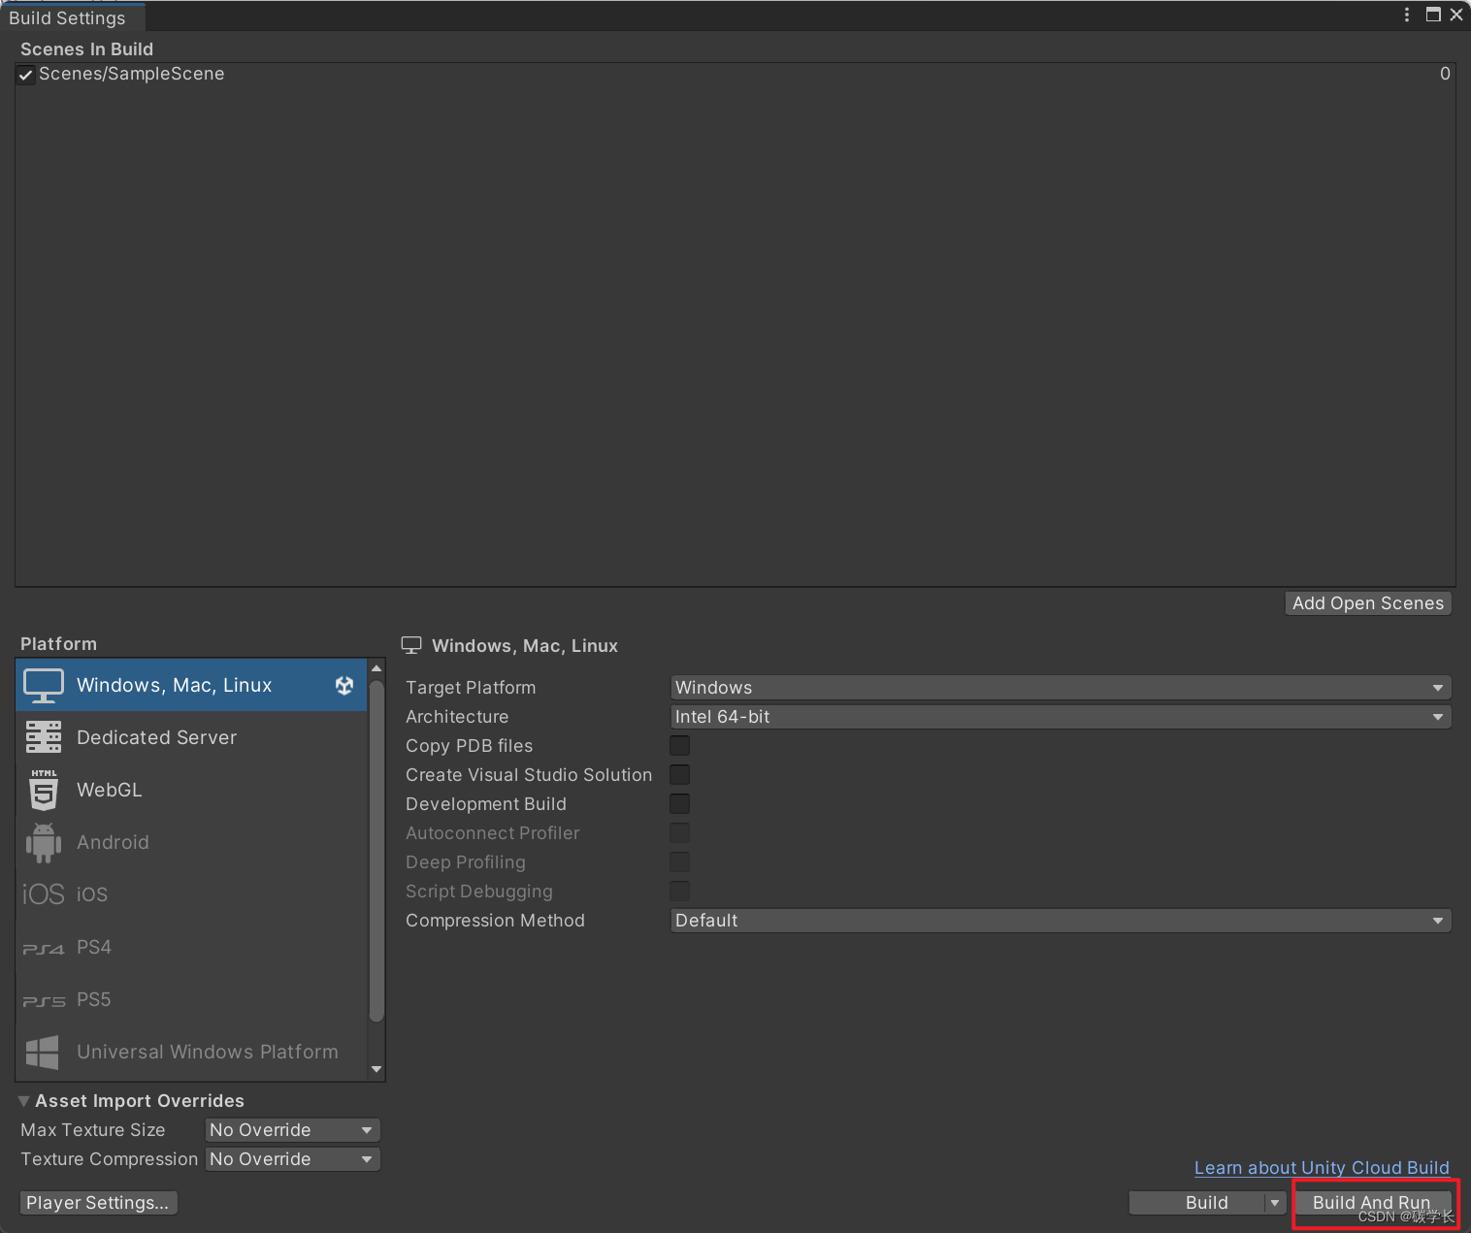Select Dedicated Server platform
1471x1233 pixels.
191,737
